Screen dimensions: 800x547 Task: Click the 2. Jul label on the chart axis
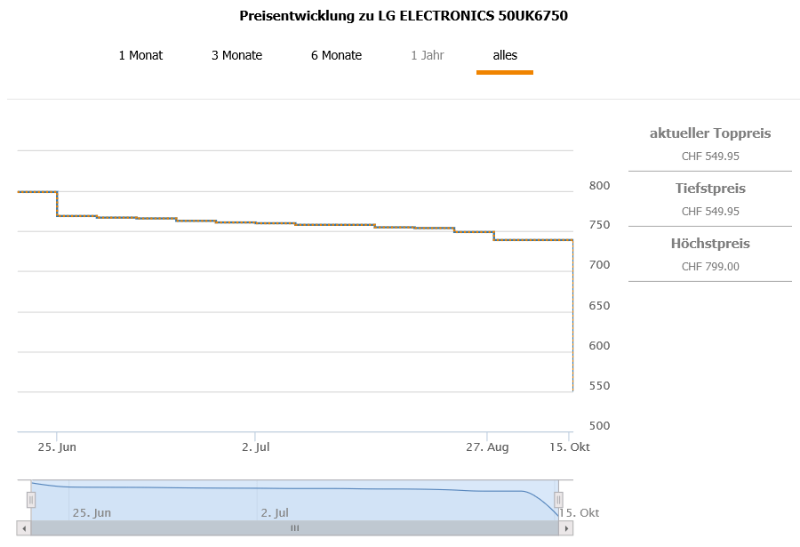255,447
